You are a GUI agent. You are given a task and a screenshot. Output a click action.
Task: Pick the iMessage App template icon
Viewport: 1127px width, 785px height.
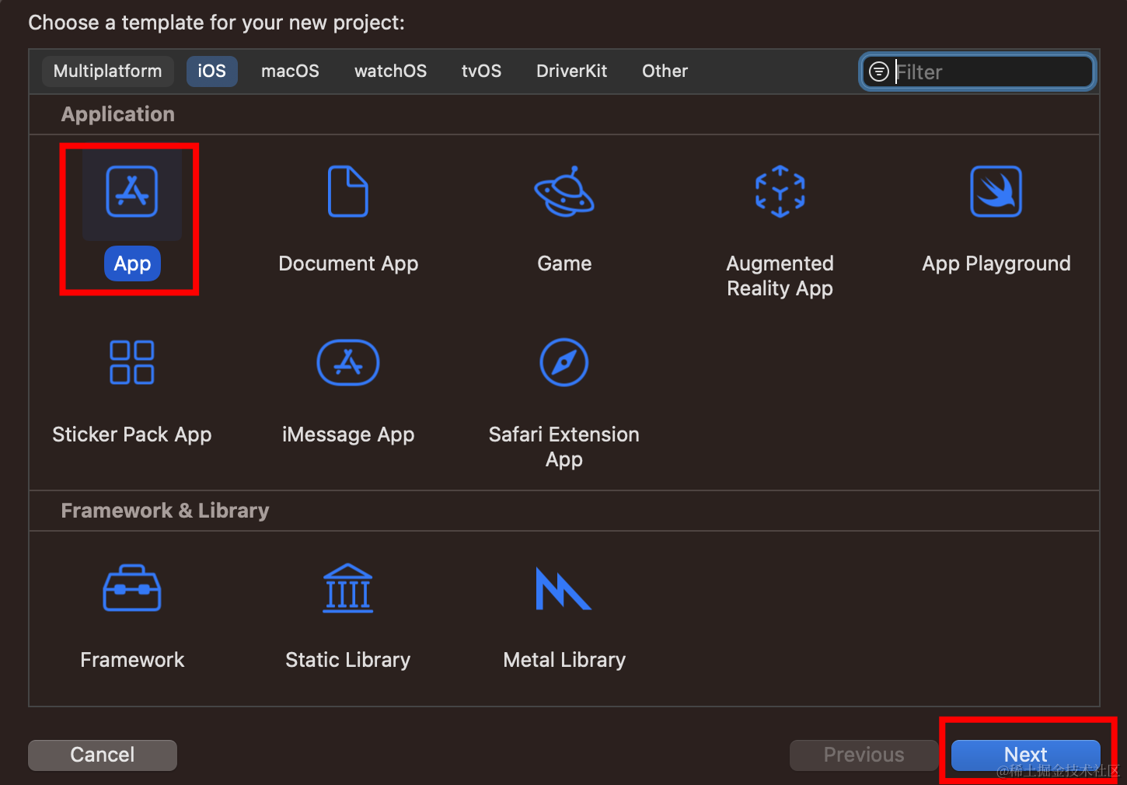click(348, 362)
